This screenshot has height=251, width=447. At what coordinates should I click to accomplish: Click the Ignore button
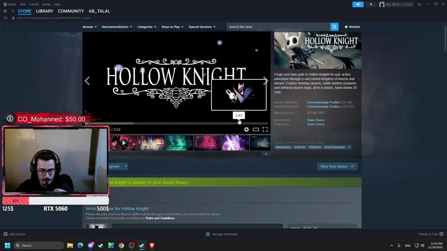(x=115, y=166)
